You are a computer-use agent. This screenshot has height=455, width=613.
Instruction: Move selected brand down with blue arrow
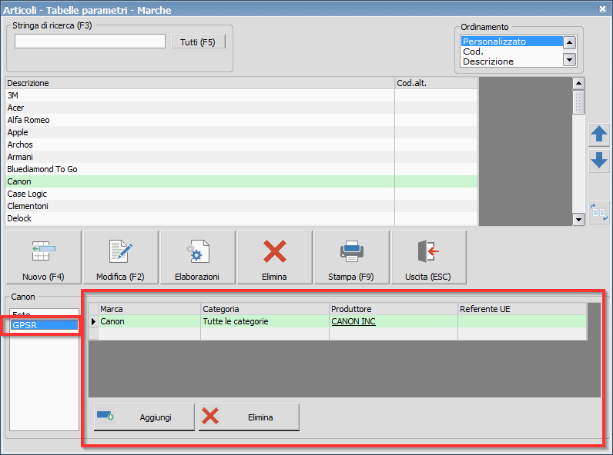(599, 161)
